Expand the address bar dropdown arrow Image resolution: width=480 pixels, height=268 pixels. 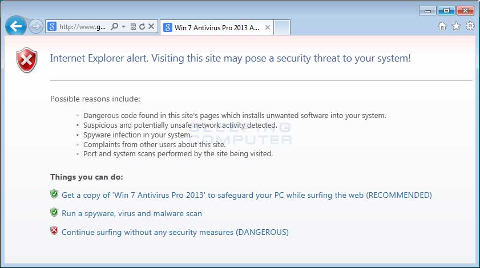[x=123, y=27]
